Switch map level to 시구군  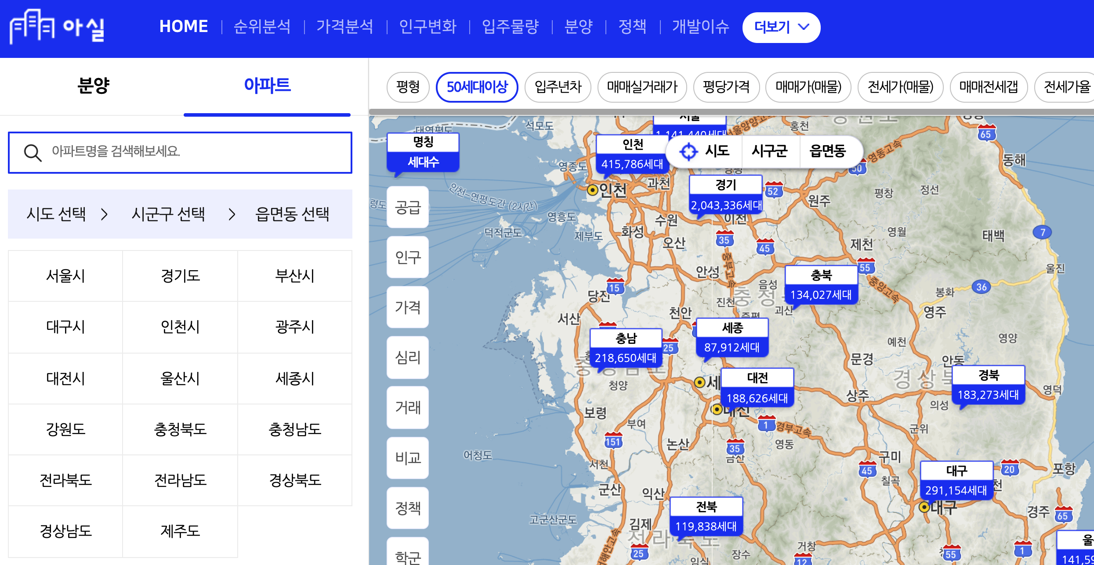[769, 151]
